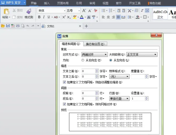Screen dimensions: 176x135
Task: Switch to the 视图 ribbon tab
Action: point(105,3)
